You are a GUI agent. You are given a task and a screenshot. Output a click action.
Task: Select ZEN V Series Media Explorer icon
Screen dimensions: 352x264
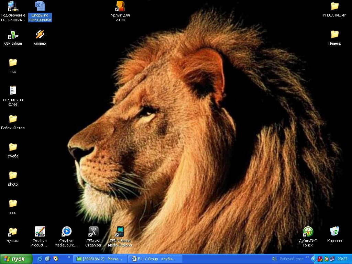[x=120, y=232]
